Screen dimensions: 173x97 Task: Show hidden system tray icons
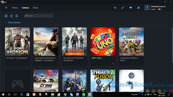pos(142,94)
